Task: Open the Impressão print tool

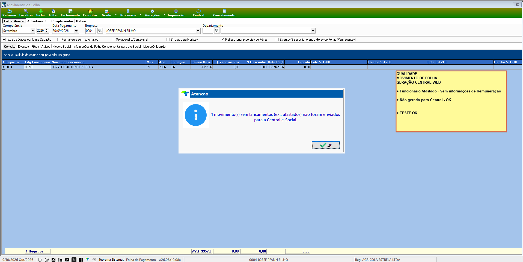Action: pos(176,13)
